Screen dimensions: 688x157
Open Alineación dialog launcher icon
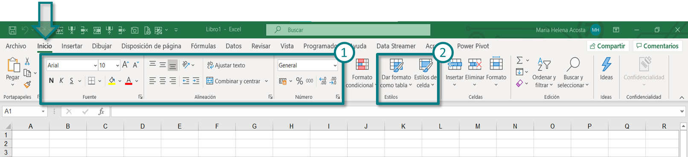click(x=270, y=97)
